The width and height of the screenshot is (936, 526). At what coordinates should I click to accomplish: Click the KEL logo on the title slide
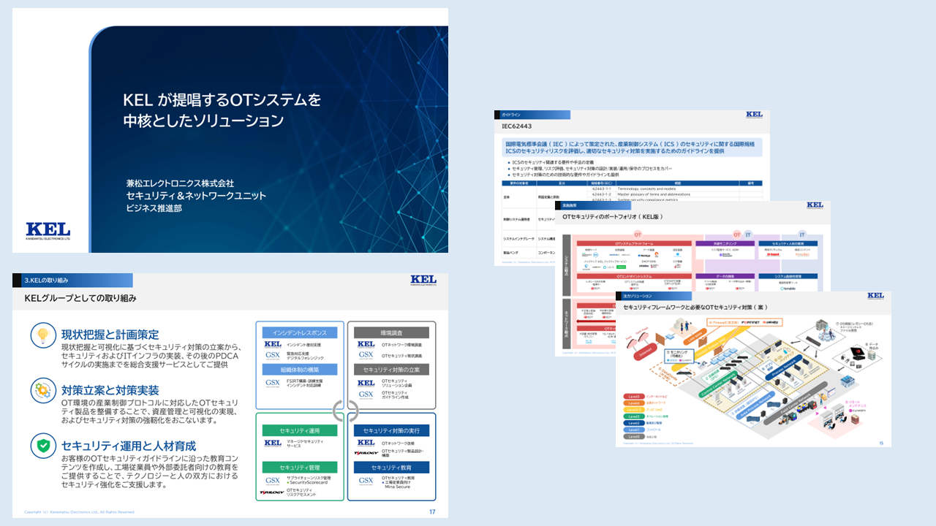48,231
